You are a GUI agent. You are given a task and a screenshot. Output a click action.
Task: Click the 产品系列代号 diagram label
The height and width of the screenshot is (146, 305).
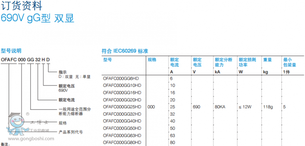(71, 132)
